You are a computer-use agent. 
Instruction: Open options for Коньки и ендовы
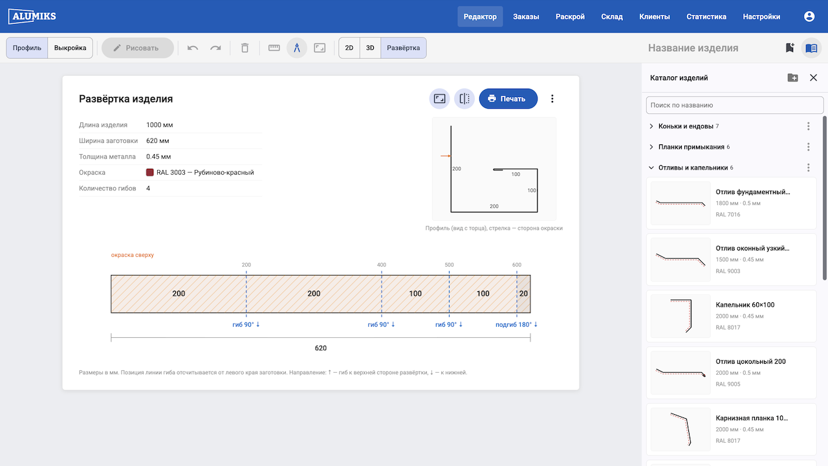click(809, 126)
